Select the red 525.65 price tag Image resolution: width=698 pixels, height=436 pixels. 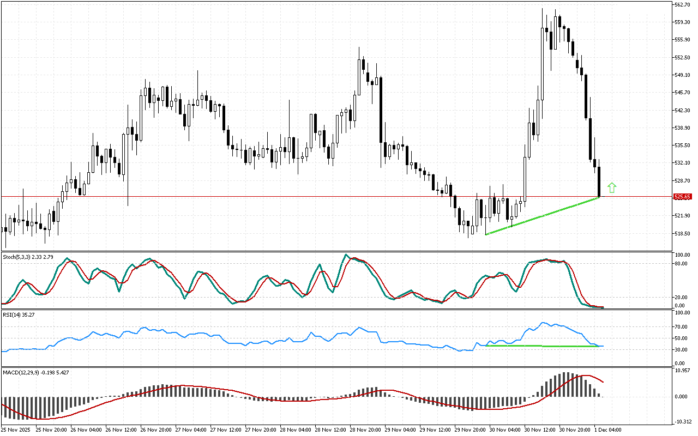point(683,196)
